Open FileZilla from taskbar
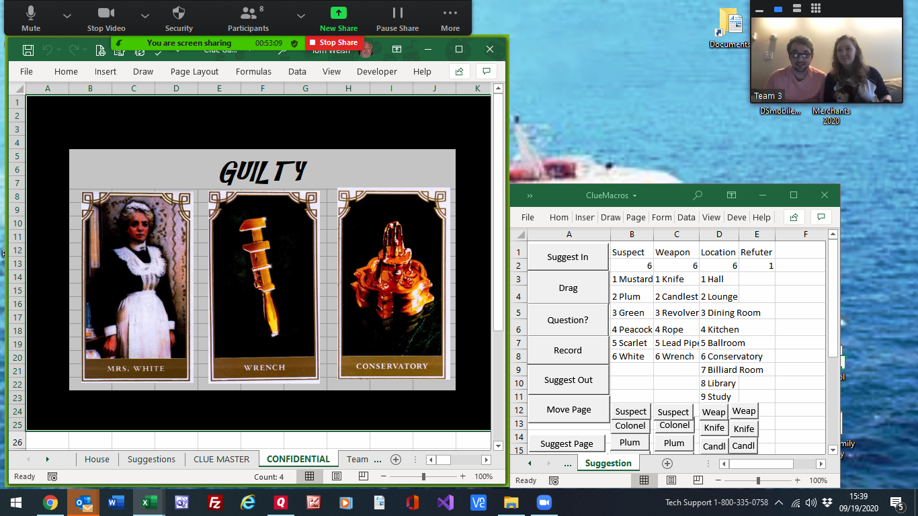Viewport: 918px width, 516px height. 215,503
